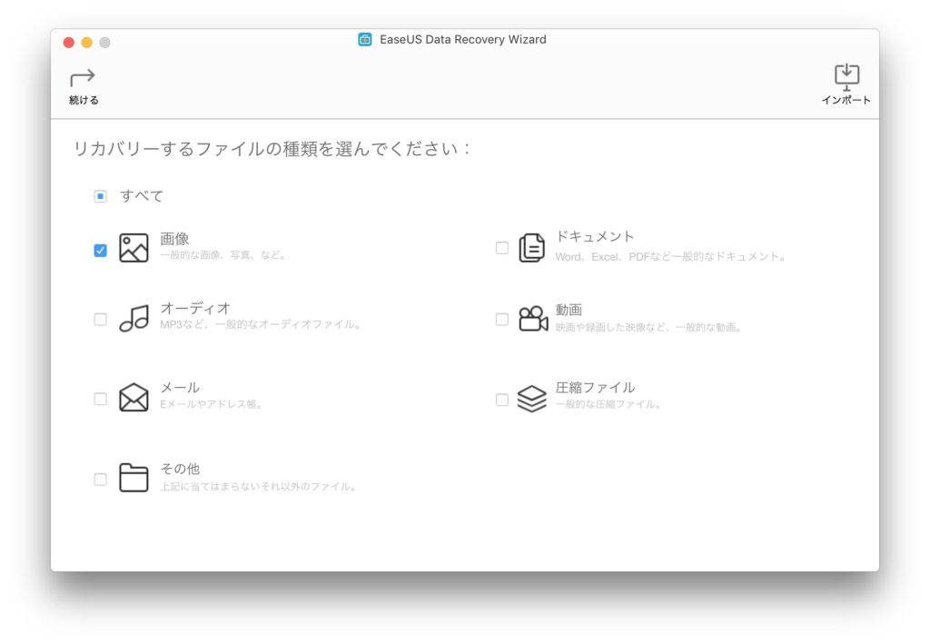Click the 画像 title text
The image size is (930, 644).
tap(174, 239)
